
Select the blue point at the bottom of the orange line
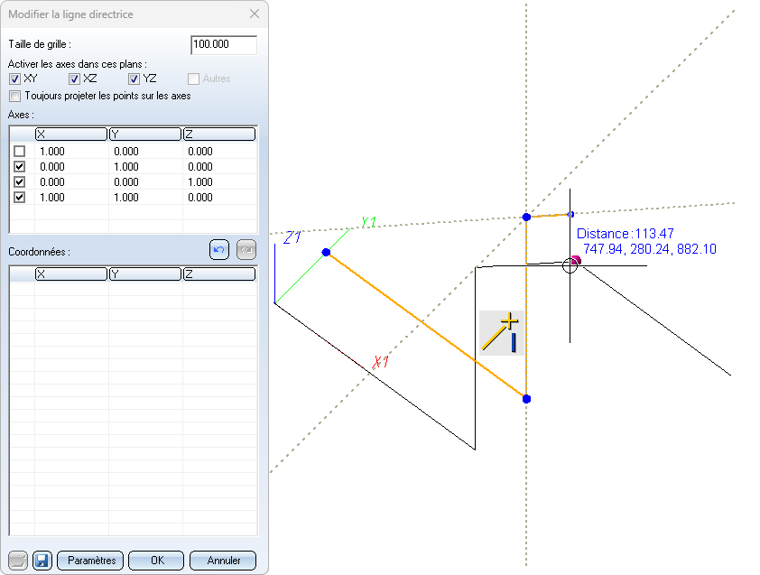526,398
